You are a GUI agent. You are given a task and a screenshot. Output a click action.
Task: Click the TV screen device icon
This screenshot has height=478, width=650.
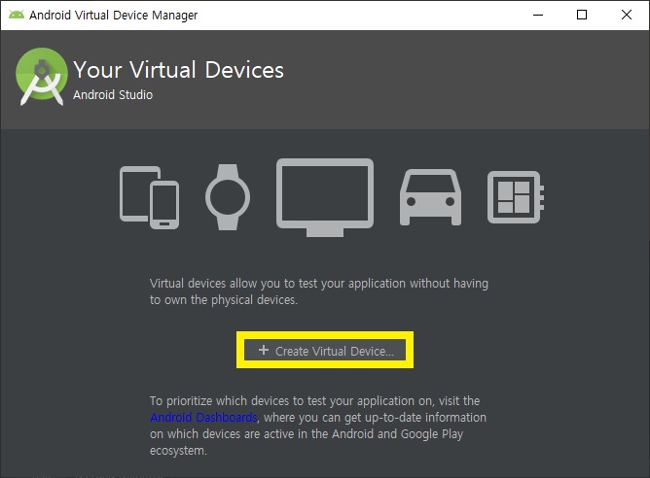325,197
